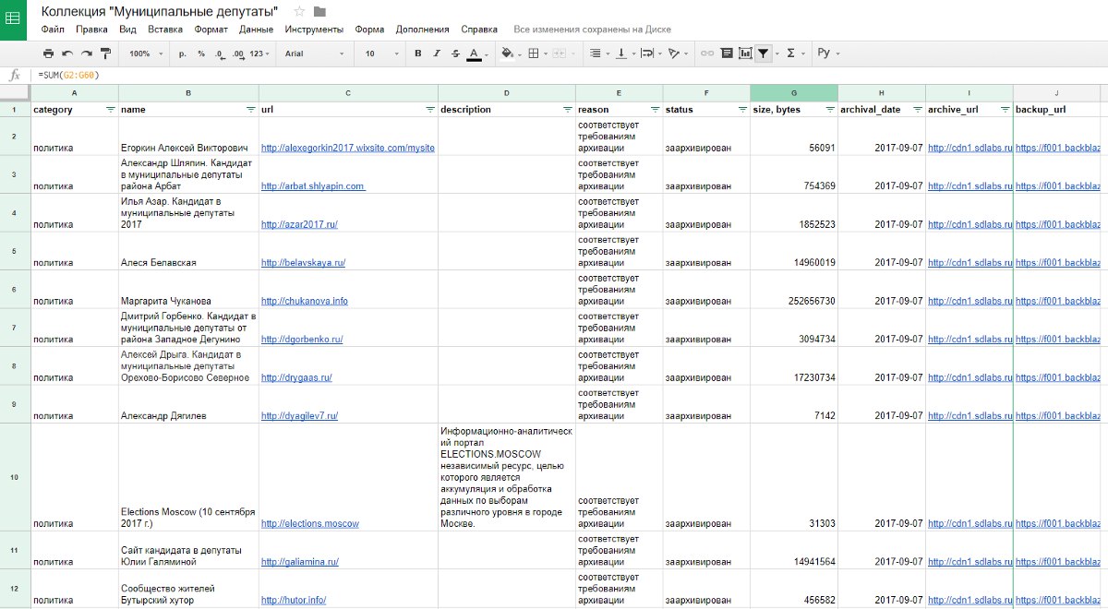The height and width of the screenshot is (609, 1108).
Task: Select the paint format roller
Action: 105,54
